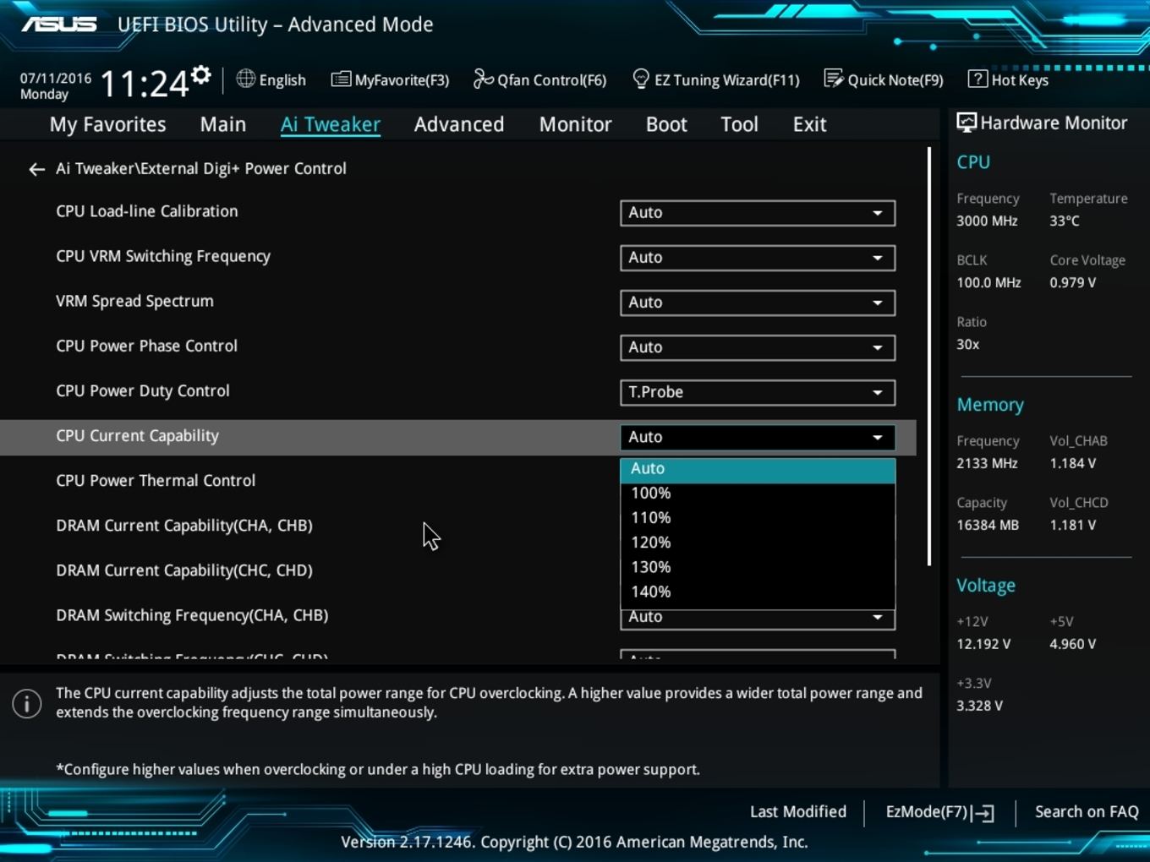Click BCLK value 100.0 MHz
The height and width of the screenshot is (862, 1150).
click(988, 282)
